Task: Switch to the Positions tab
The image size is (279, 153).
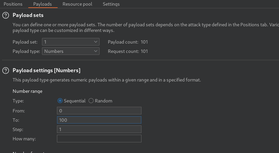Action: (13, 4)
